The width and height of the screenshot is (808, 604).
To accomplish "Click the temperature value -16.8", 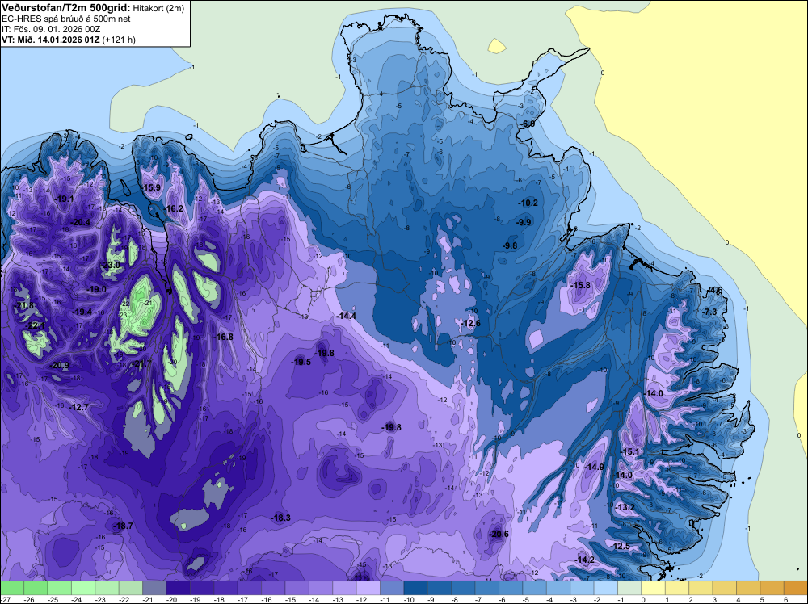I will 224,337.
